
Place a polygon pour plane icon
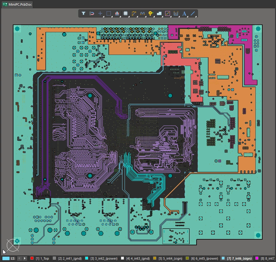pos(159,13)
